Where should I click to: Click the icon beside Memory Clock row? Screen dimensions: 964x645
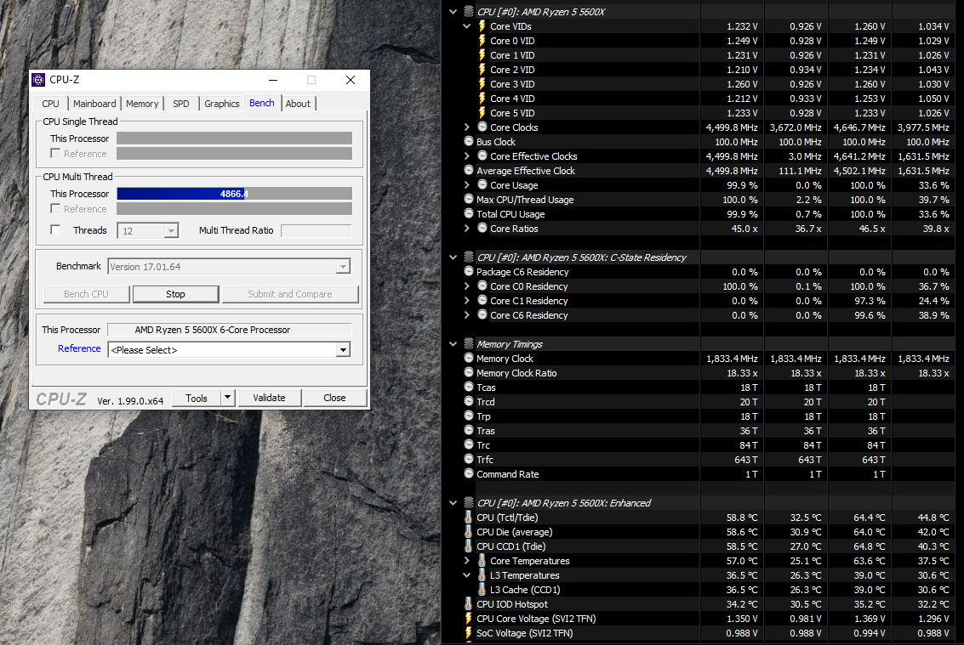click(469, 358)
